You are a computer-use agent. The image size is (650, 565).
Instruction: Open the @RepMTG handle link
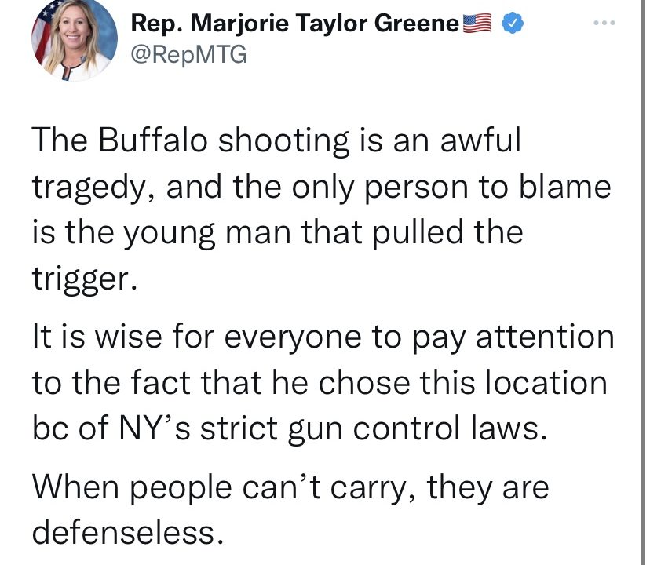coord(188,54)
